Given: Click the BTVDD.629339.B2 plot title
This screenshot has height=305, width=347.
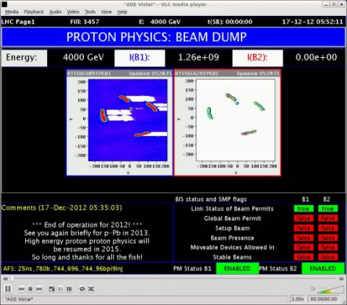Looking at the screenshot, I should [197, 73].
